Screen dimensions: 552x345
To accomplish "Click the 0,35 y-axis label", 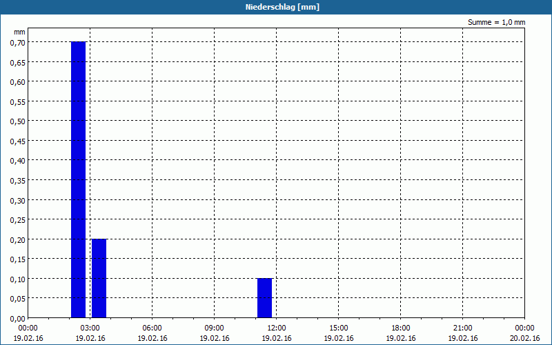I will point(18,181).
